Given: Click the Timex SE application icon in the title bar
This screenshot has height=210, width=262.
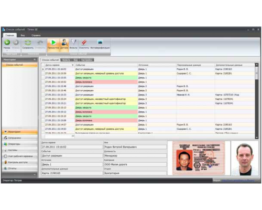Looking at the screenshot, I should tap(4, 29).
